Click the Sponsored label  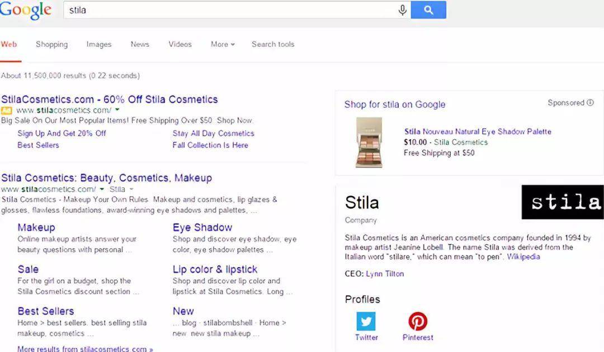[566, 103]
